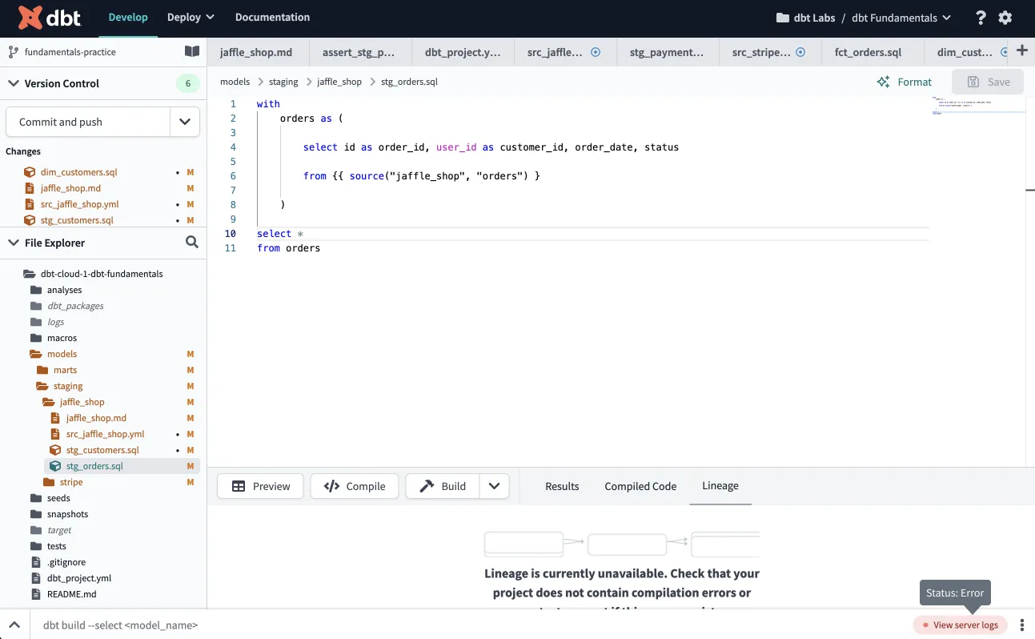
Task: Click the Preview button
Action: coord(260,486)
